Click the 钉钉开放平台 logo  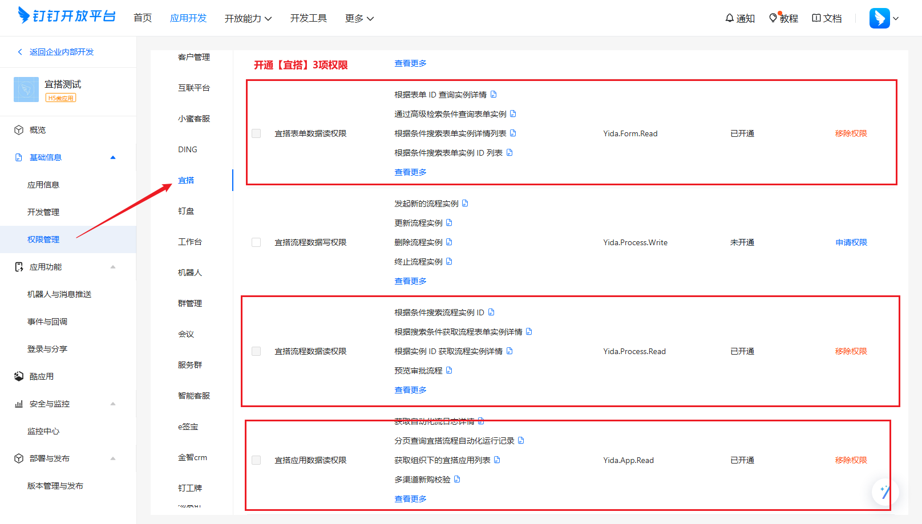click(67, 16)
